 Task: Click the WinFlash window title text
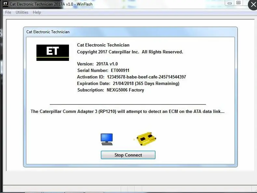point(51,4)
